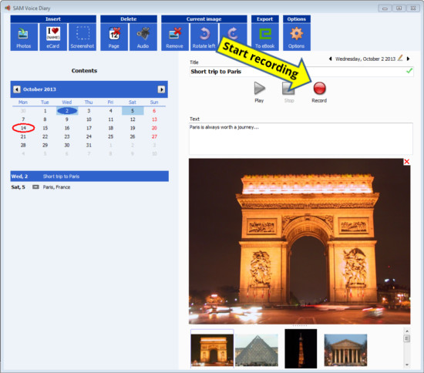Select October 14 in the calendar

24,128
